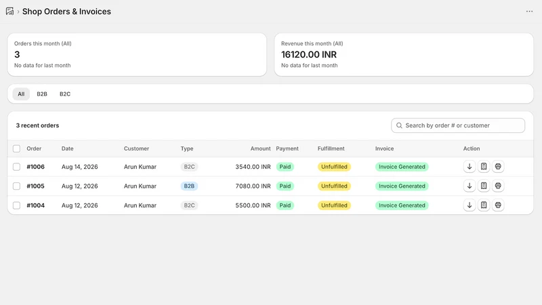Focus the order or customer search field
This screenshot has width=542, height=305.
click(x=458, y=125)
